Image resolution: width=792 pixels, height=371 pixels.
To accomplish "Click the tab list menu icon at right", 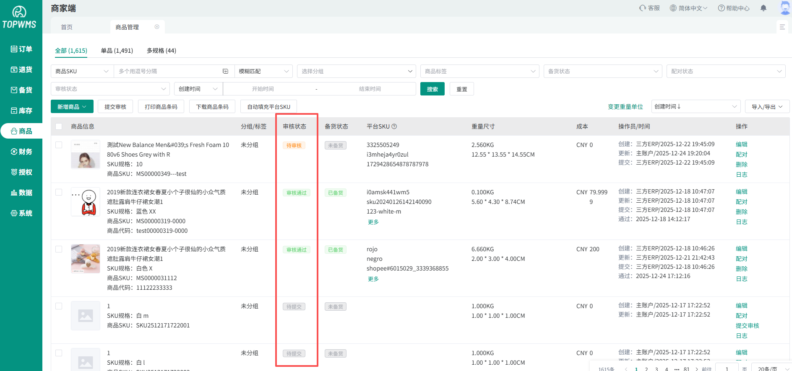I will click(782, 27).
